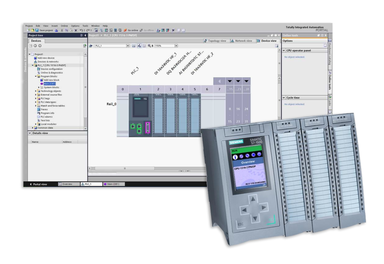Switch to the Topology view tab

215,40
